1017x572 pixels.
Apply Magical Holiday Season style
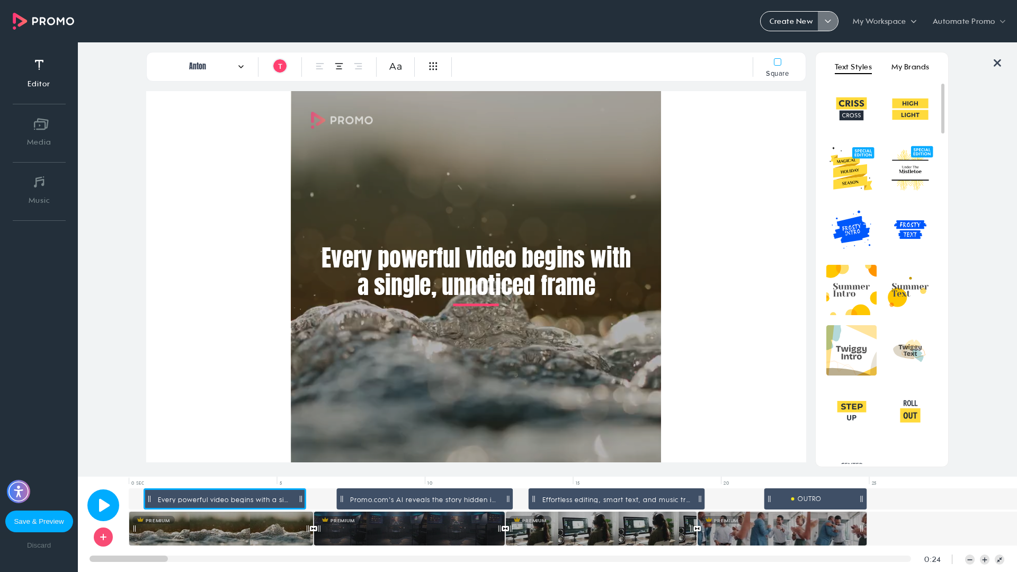click(851, 169)
